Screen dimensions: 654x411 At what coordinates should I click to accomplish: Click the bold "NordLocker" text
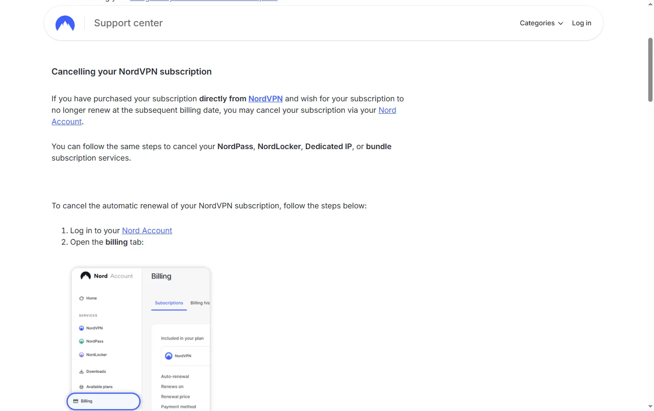(279, 146)
